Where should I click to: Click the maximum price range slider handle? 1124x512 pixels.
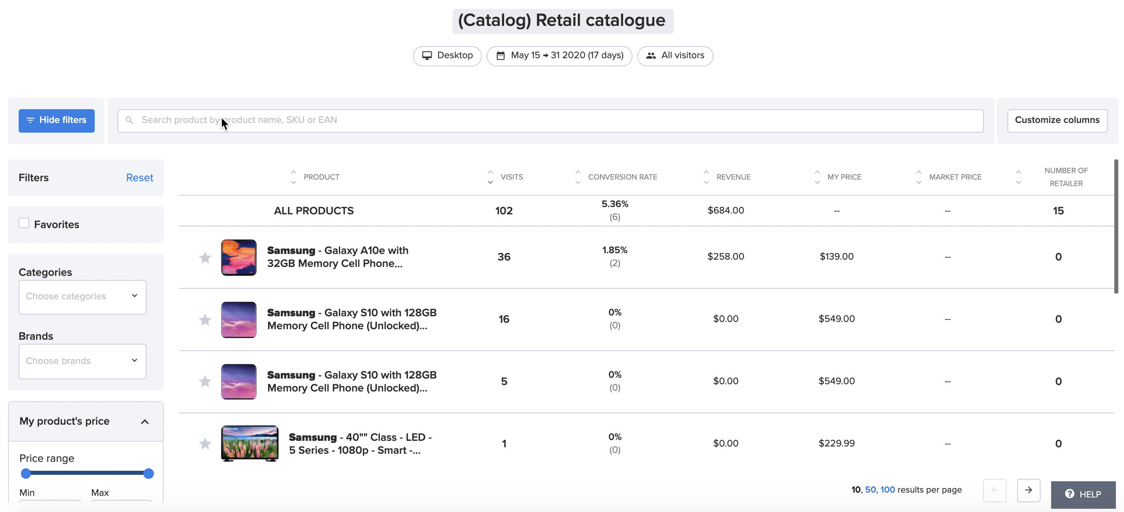click(x=148, y=473)
